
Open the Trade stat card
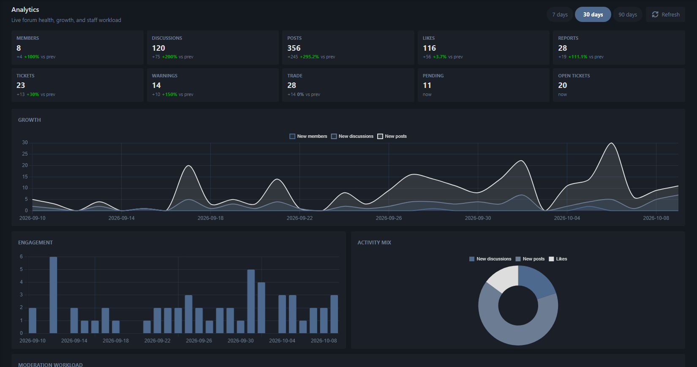[x=348, y=85]
